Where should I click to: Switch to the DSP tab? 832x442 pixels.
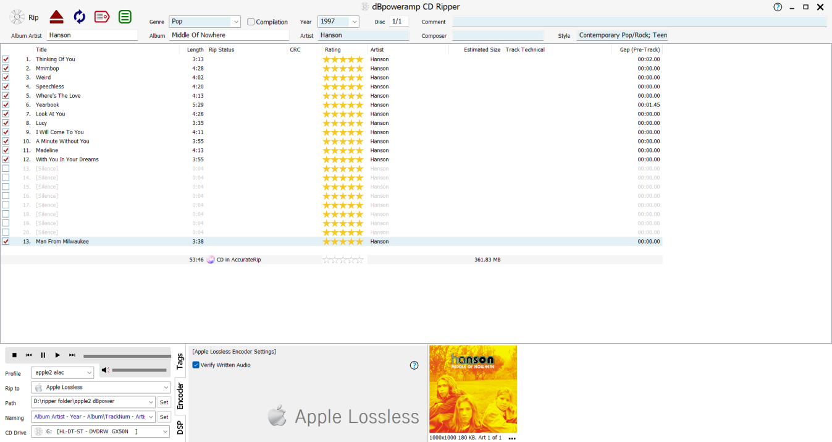point(180,428)
